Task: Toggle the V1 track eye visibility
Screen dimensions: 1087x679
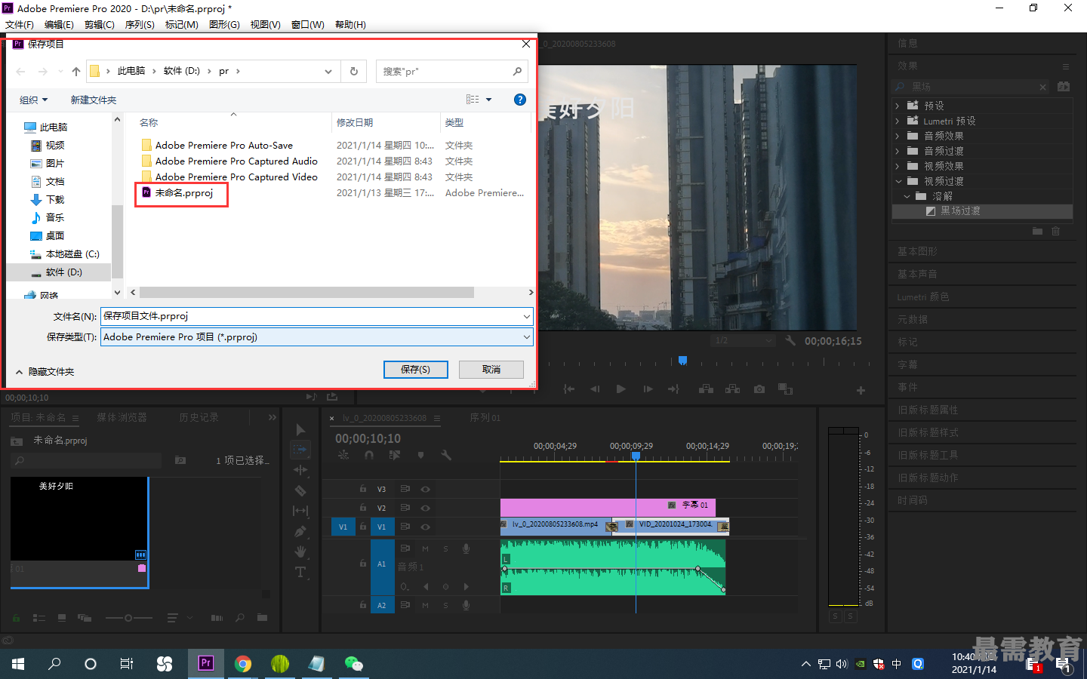Action: pyautogui.click(x=425, y=527)
